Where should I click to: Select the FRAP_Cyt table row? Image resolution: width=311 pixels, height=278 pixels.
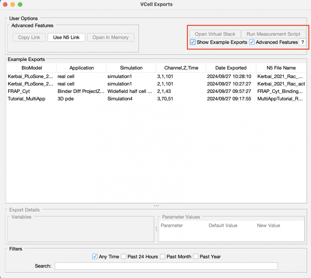[x=157, y=91]
